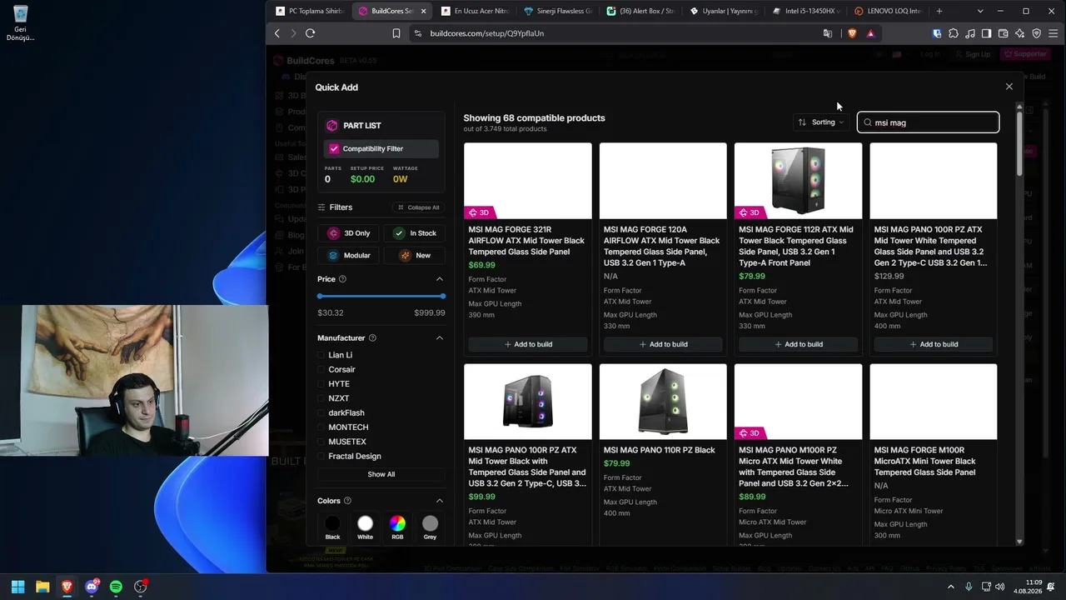
Task: Switch to PC Toplama Sihirbazı tab
Action: (310, 11)
